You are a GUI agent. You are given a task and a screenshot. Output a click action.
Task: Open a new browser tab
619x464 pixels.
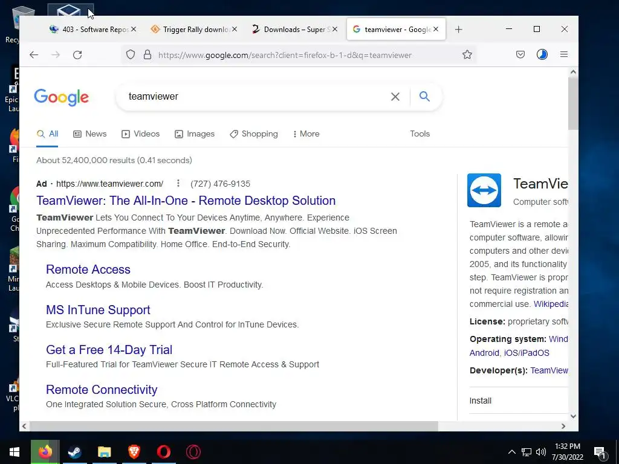[x=458, y=30]
